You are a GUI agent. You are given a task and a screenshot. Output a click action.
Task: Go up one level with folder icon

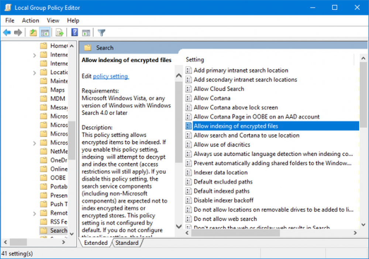pyautogui.click(x=33, y=33)
